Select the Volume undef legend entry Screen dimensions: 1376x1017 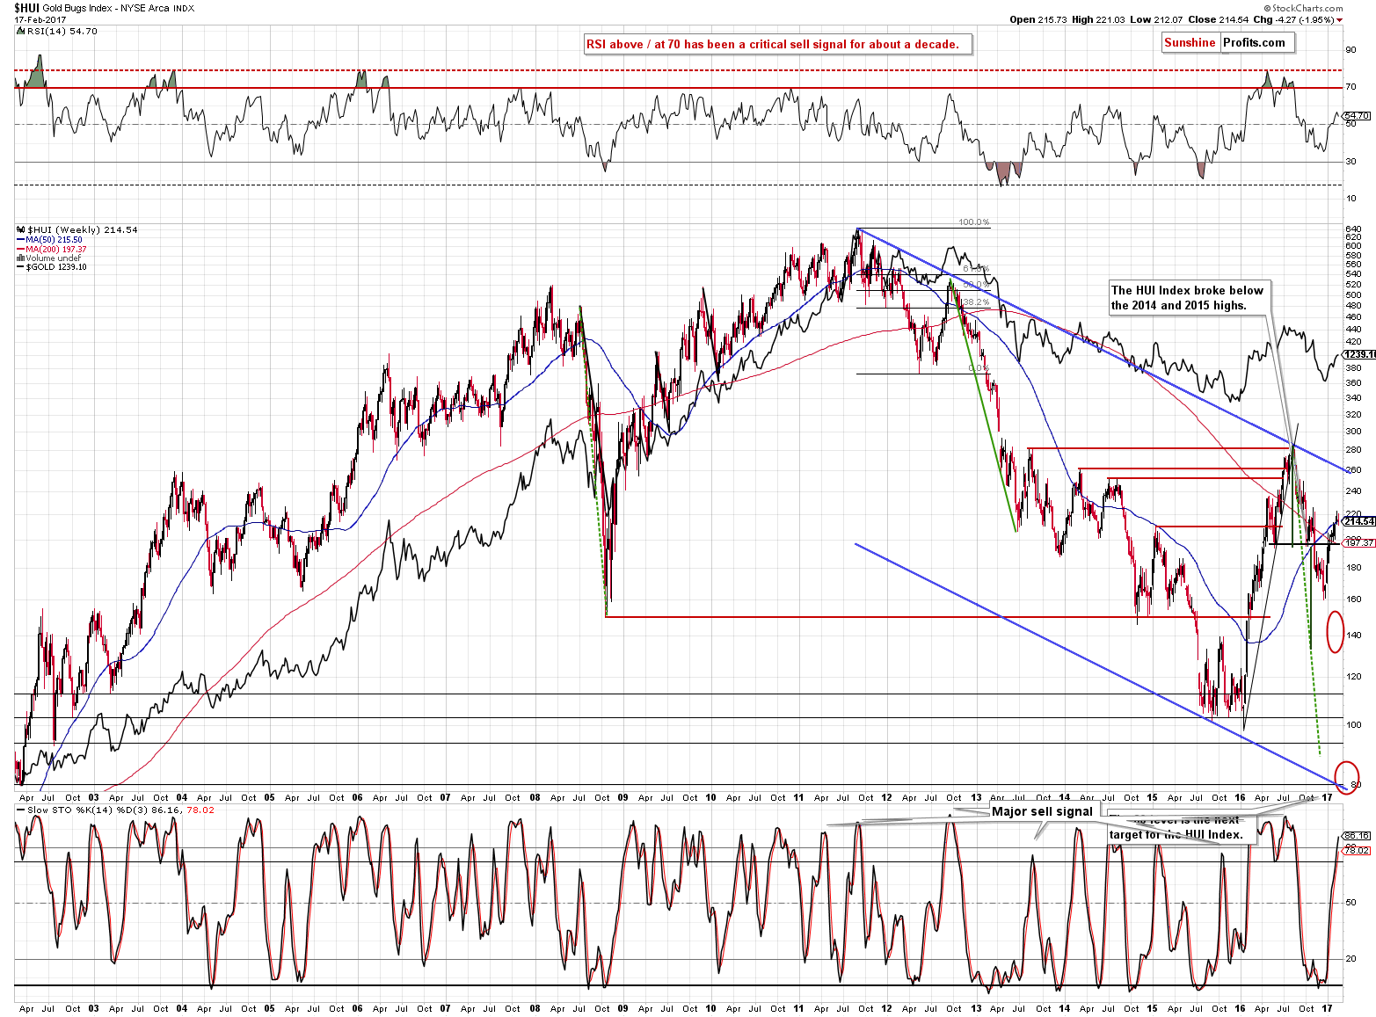coord(52,258)
